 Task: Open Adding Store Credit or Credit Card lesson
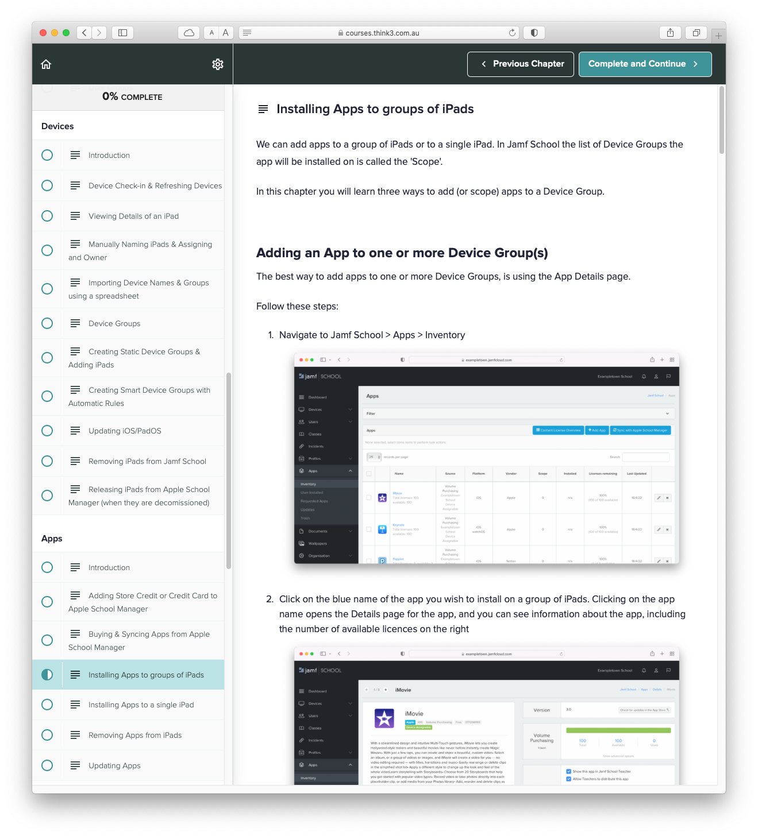(128, 602)
